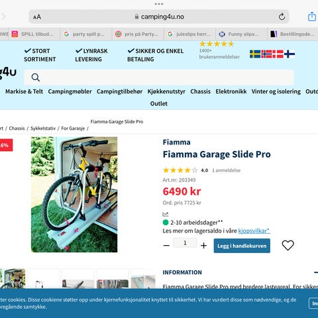Open the Campingmøbler menu
318x318 pixels.
70,91
